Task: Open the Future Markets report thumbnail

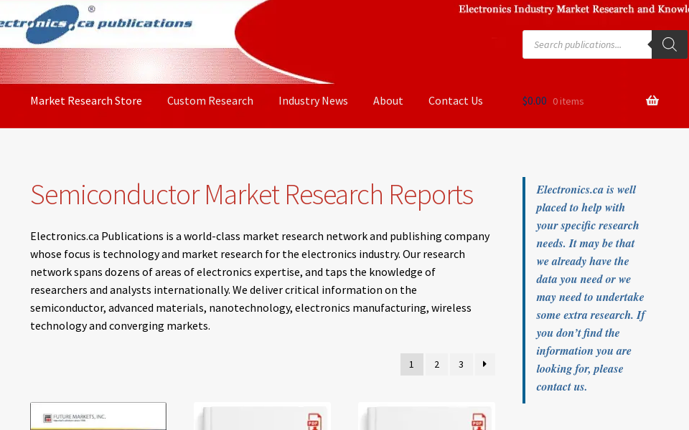Action: [98, 416]
